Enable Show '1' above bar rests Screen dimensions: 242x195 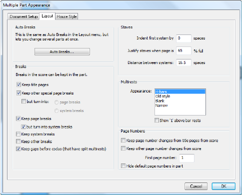coord(156,120)
